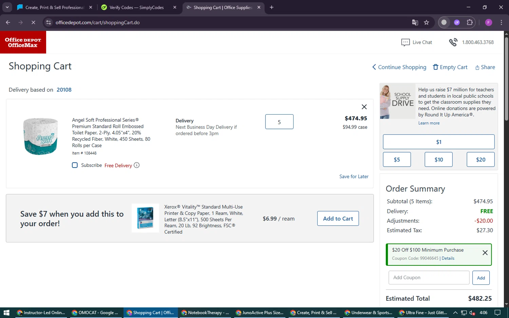Click in the Add Coupon input field
Viewport: 509px width, 318px height.
(x=429, y=278)
